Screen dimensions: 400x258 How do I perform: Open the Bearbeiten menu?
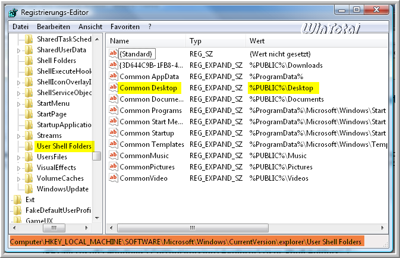tap(53, 27)
